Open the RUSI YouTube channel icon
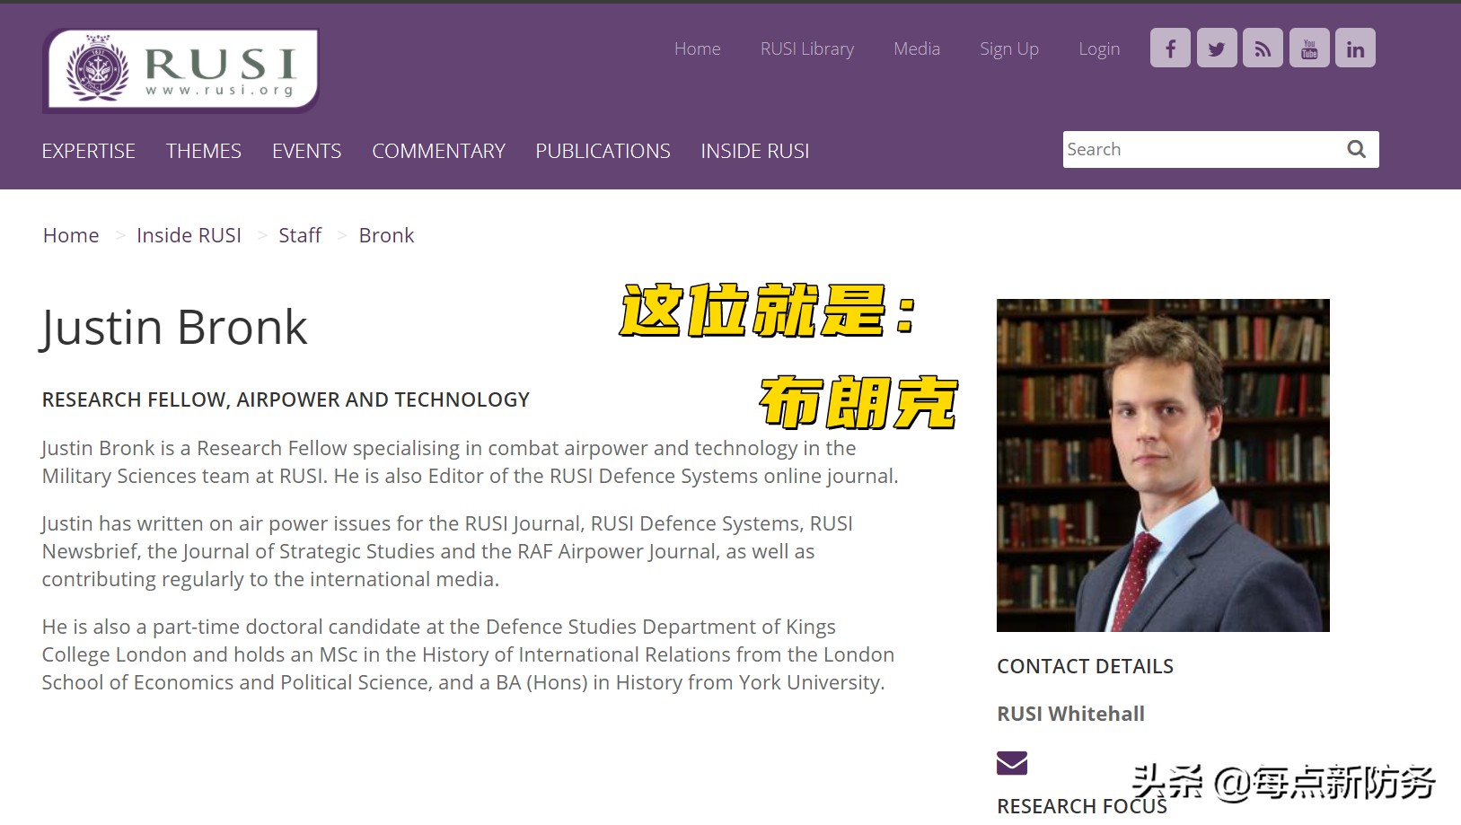 pos(1309,48)
